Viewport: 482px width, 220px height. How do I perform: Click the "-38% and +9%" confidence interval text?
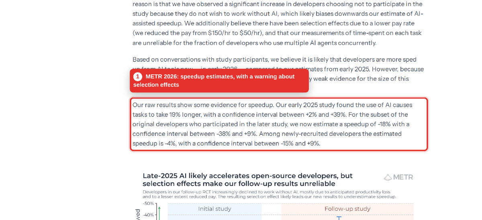[236, 134]
